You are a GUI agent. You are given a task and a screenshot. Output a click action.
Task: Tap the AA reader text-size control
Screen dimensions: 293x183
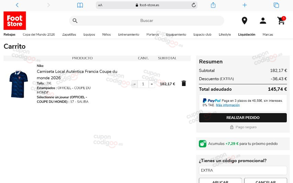100,5
